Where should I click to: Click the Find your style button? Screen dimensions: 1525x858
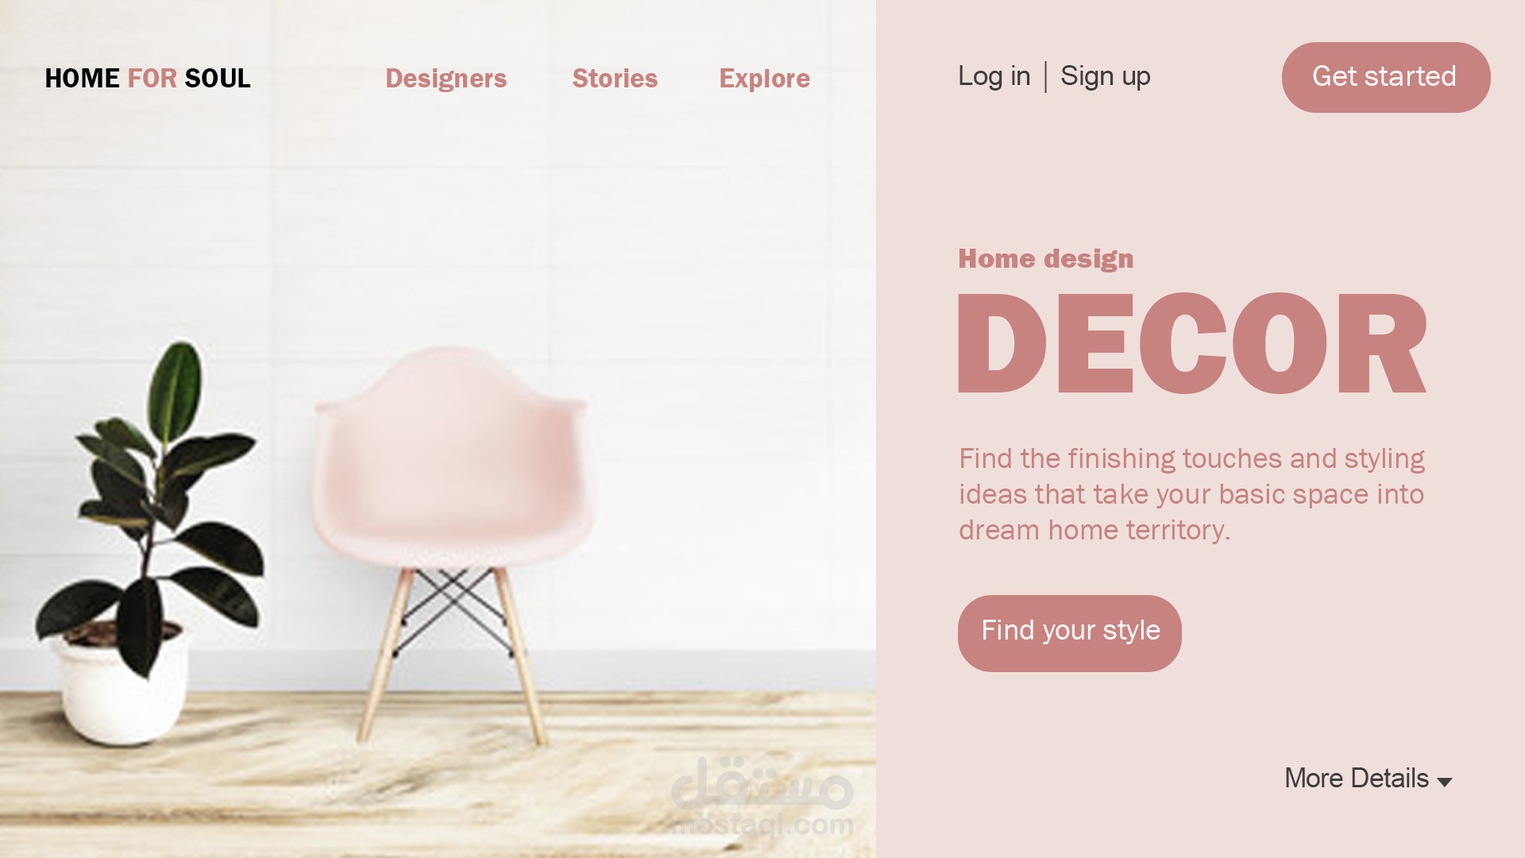click(1069, 633)
